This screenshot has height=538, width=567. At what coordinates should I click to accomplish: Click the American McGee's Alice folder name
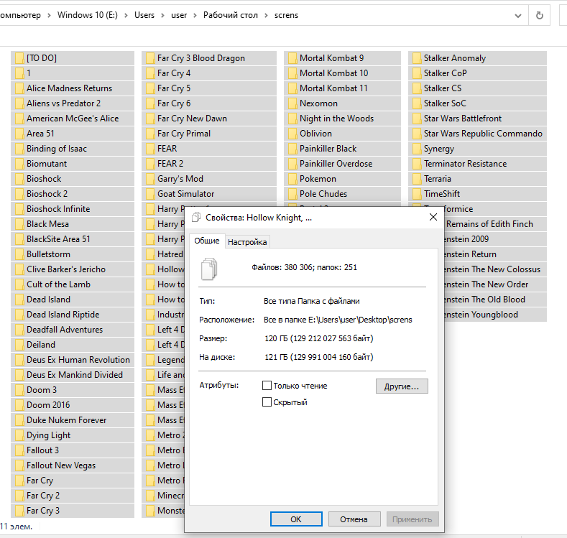coord(73,119)
